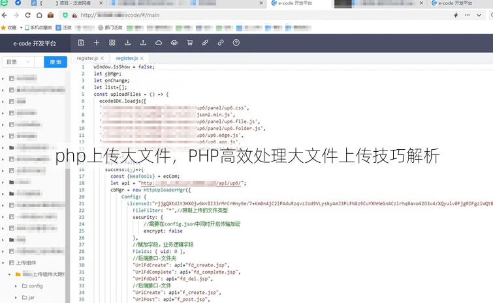Click the "UrlPost" code line

pyautogui.click(x=171, y=299)
